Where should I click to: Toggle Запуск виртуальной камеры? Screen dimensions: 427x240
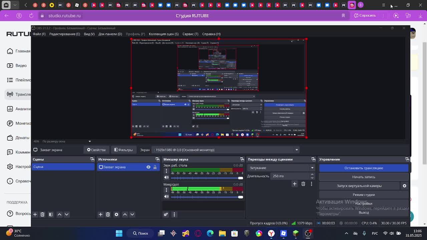click(x=359, y=186)
